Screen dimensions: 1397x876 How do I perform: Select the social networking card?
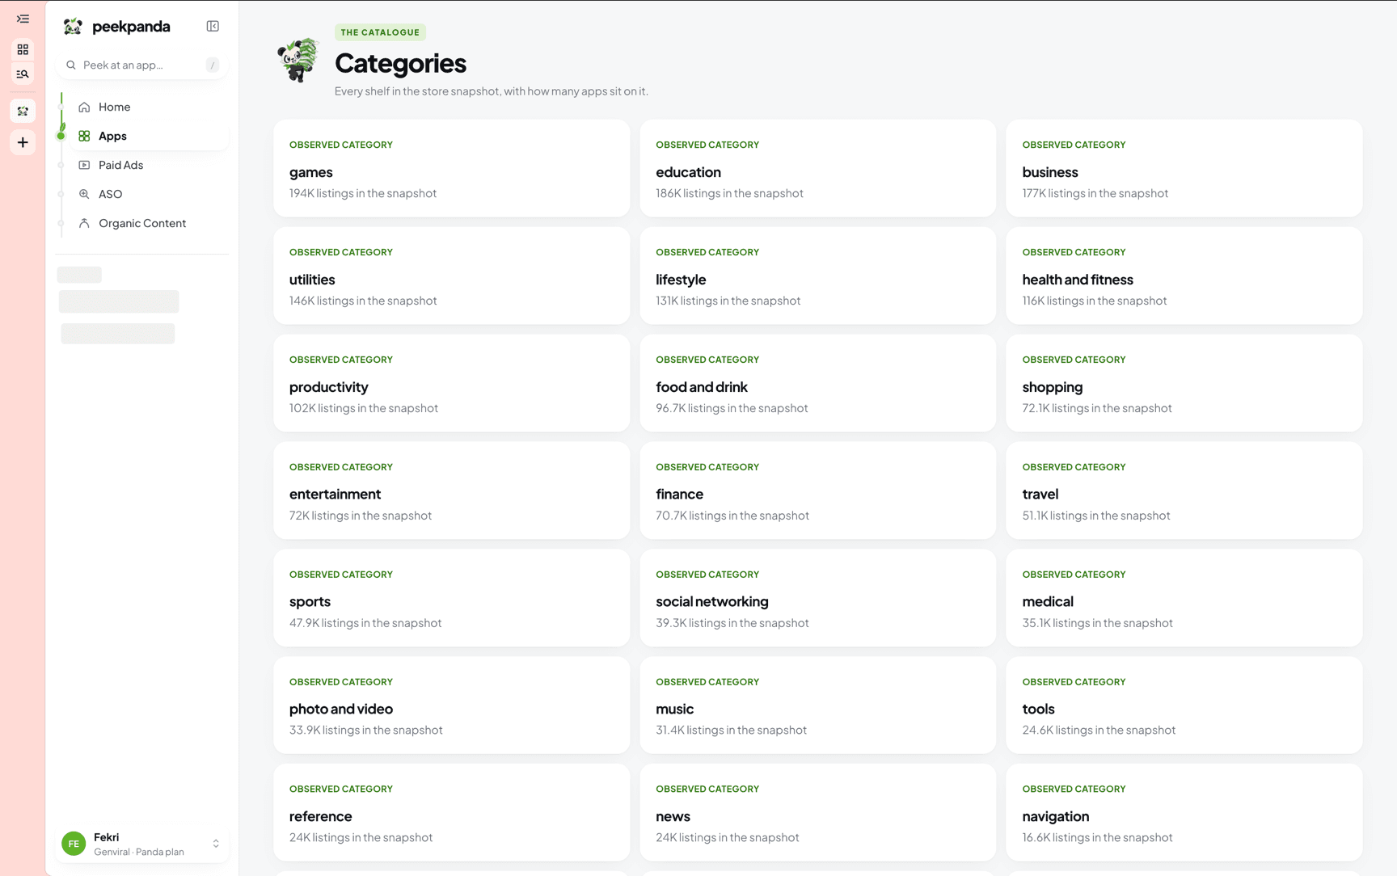[x=818, y=598]
